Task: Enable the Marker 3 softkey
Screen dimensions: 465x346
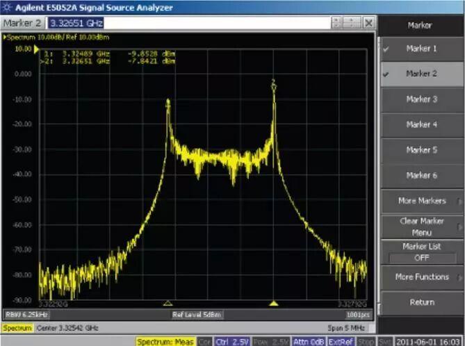Action: click(422, 99)
